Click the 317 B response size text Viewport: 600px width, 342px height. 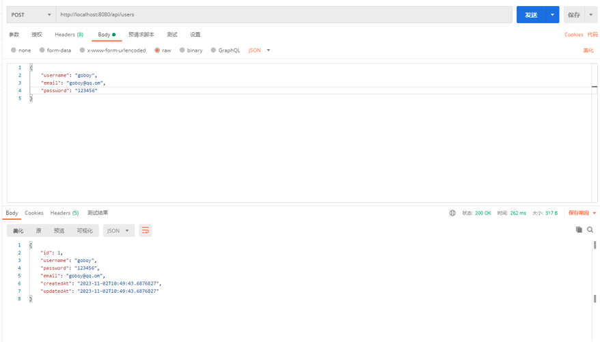(551, 213)
